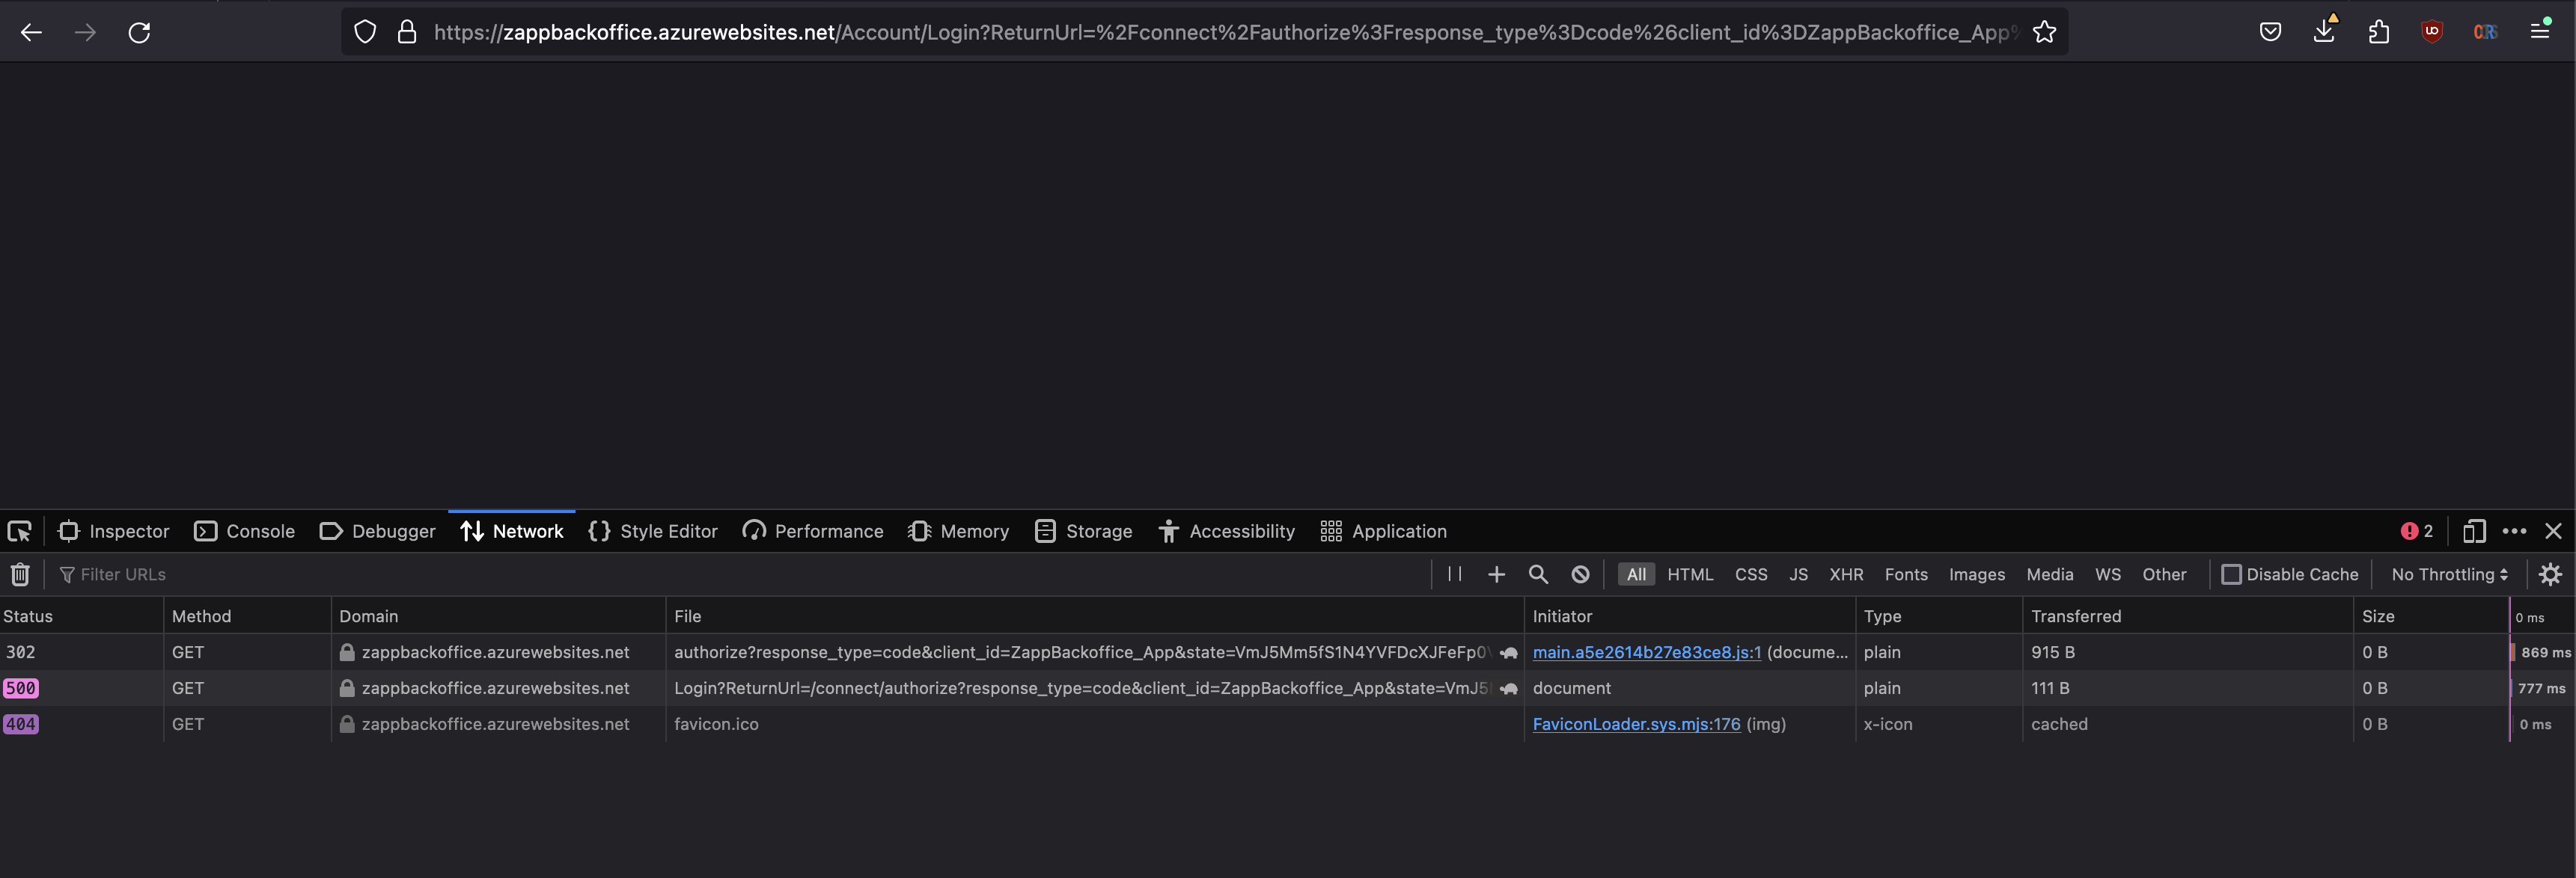Select the XHR filter toggle
2576x878 pixels.
(x=1847, y=574)
